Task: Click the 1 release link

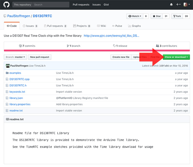Action: click(x=120, y=46)
